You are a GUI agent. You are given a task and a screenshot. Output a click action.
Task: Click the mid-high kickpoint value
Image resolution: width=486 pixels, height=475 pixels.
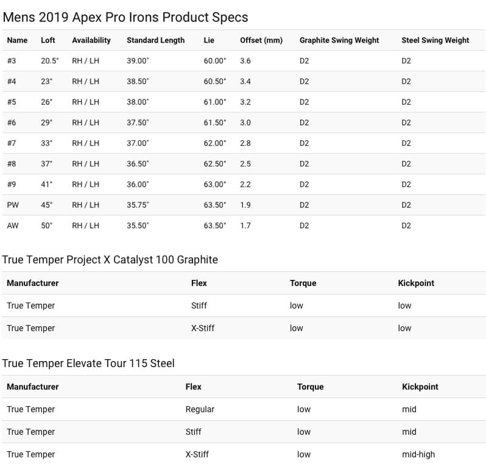418,454
